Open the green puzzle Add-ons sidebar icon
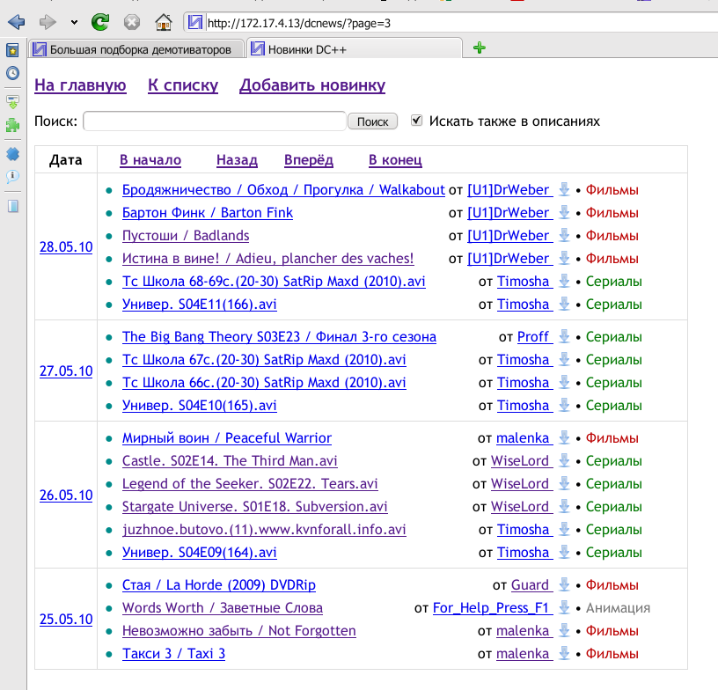Viewport: 718px width, 690px height. [x=12, y=126]
